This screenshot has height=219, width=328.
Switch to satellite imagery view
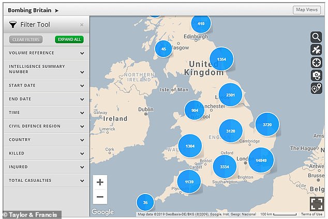pyautogui.click(x=316, y=50)
